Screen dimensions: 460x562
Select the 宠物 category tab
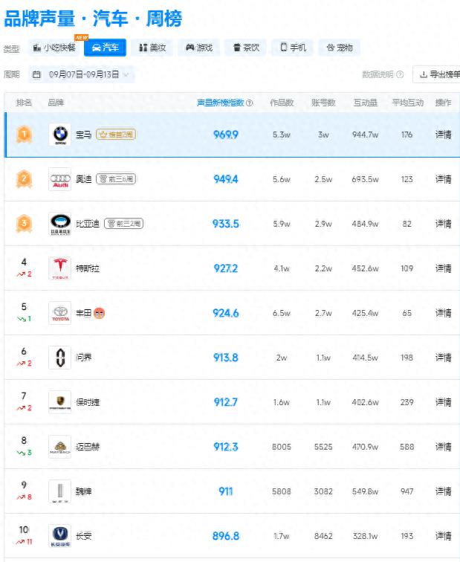pyautogui.click(x=339, y=48)
